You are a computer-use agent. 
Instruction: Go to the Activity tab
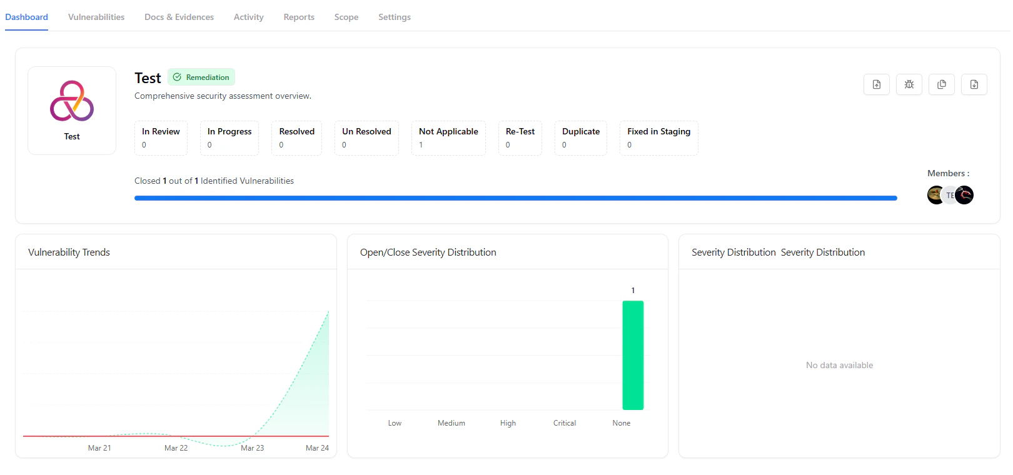(249, 17)
